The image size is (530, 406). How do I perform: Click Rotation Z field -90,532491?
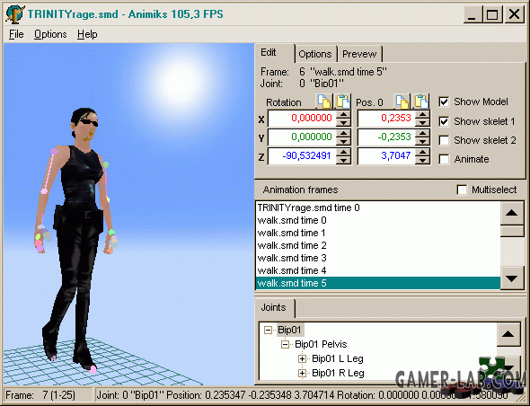303,156
